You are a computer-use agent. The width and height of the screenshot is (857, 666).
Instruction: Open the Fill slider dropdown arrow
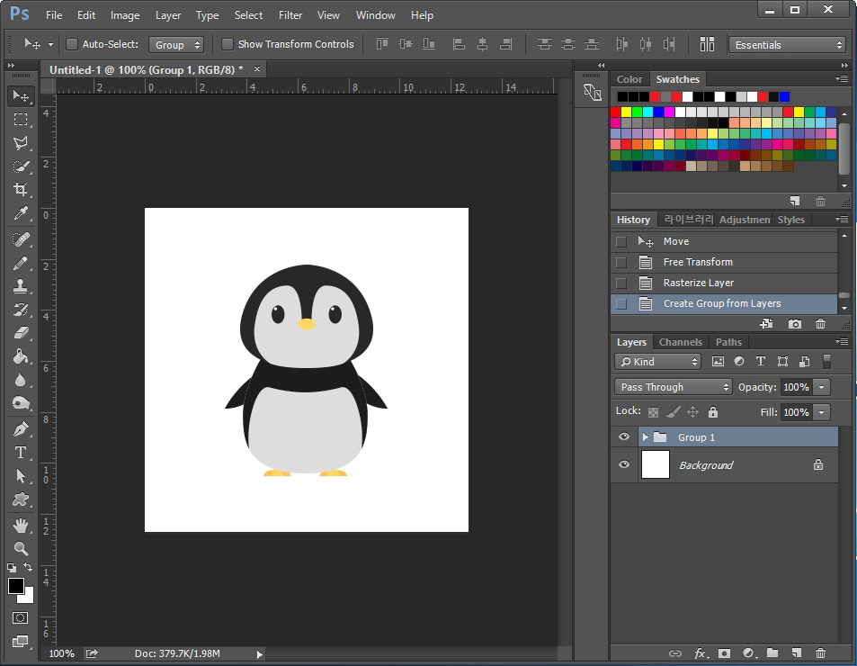coord(821,412)
